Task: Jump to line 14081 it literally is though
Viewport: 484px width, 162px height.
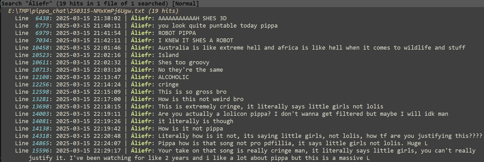Action: point(124,121)
